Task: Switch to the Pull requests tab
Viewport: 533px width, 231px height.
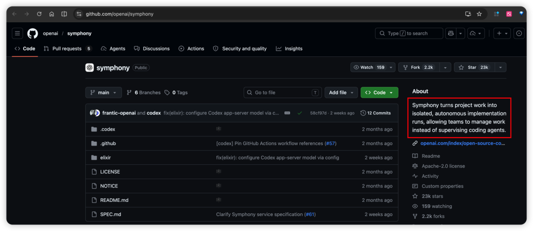Action: [68, 49]
